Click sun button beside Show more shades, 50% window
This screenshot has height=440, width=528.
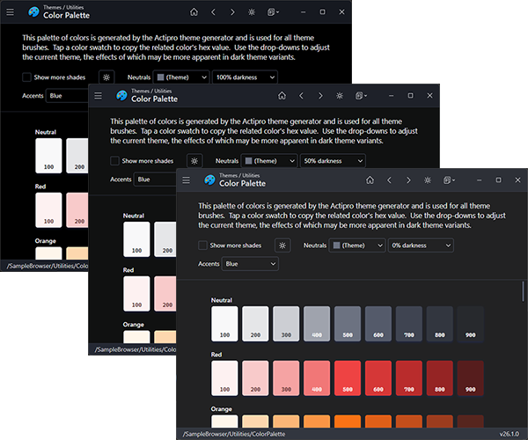tap(194, 161)
